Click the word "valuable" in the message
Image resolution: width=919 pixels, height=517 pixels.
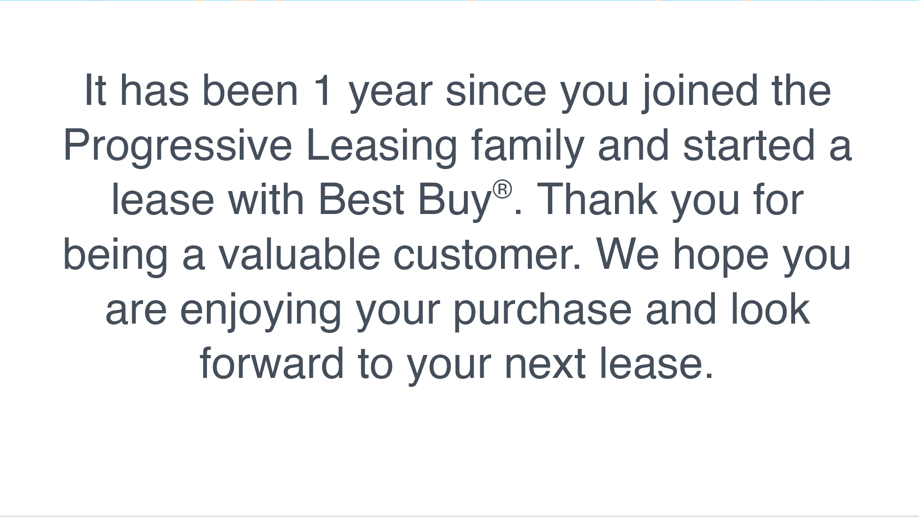click(x=299, y=255)
